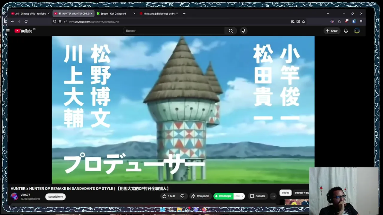This screenshot has height=215, width=383.
Task: Reload the current page
Action: (26, 21)
